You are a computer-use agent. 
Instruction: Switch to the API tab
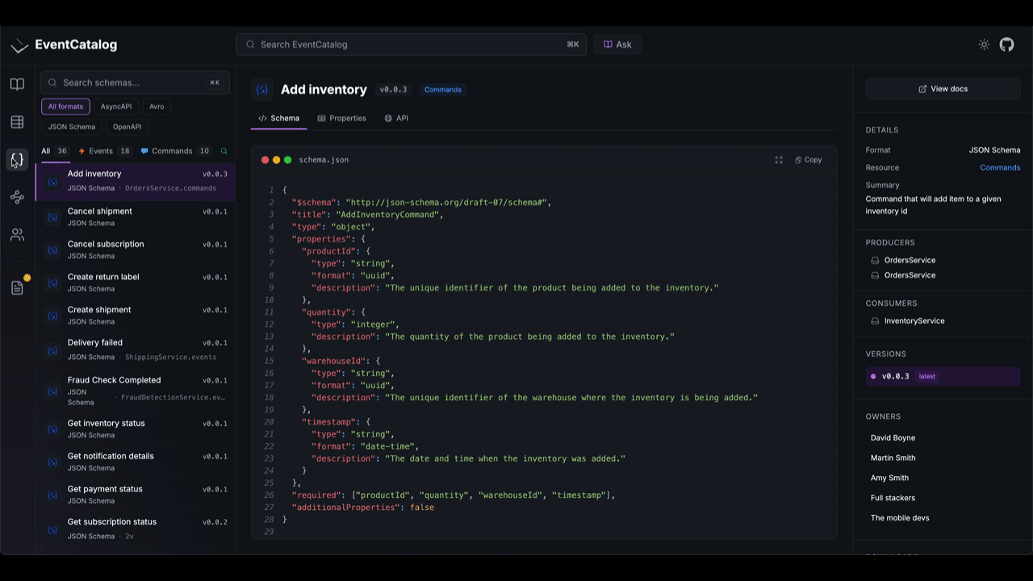pyautogui.click(x=396, y=118)
